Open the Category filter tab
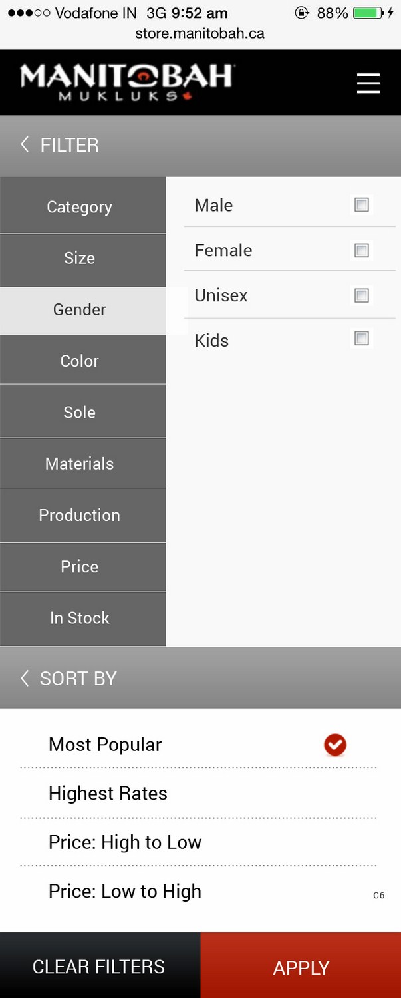 [80, 207]
